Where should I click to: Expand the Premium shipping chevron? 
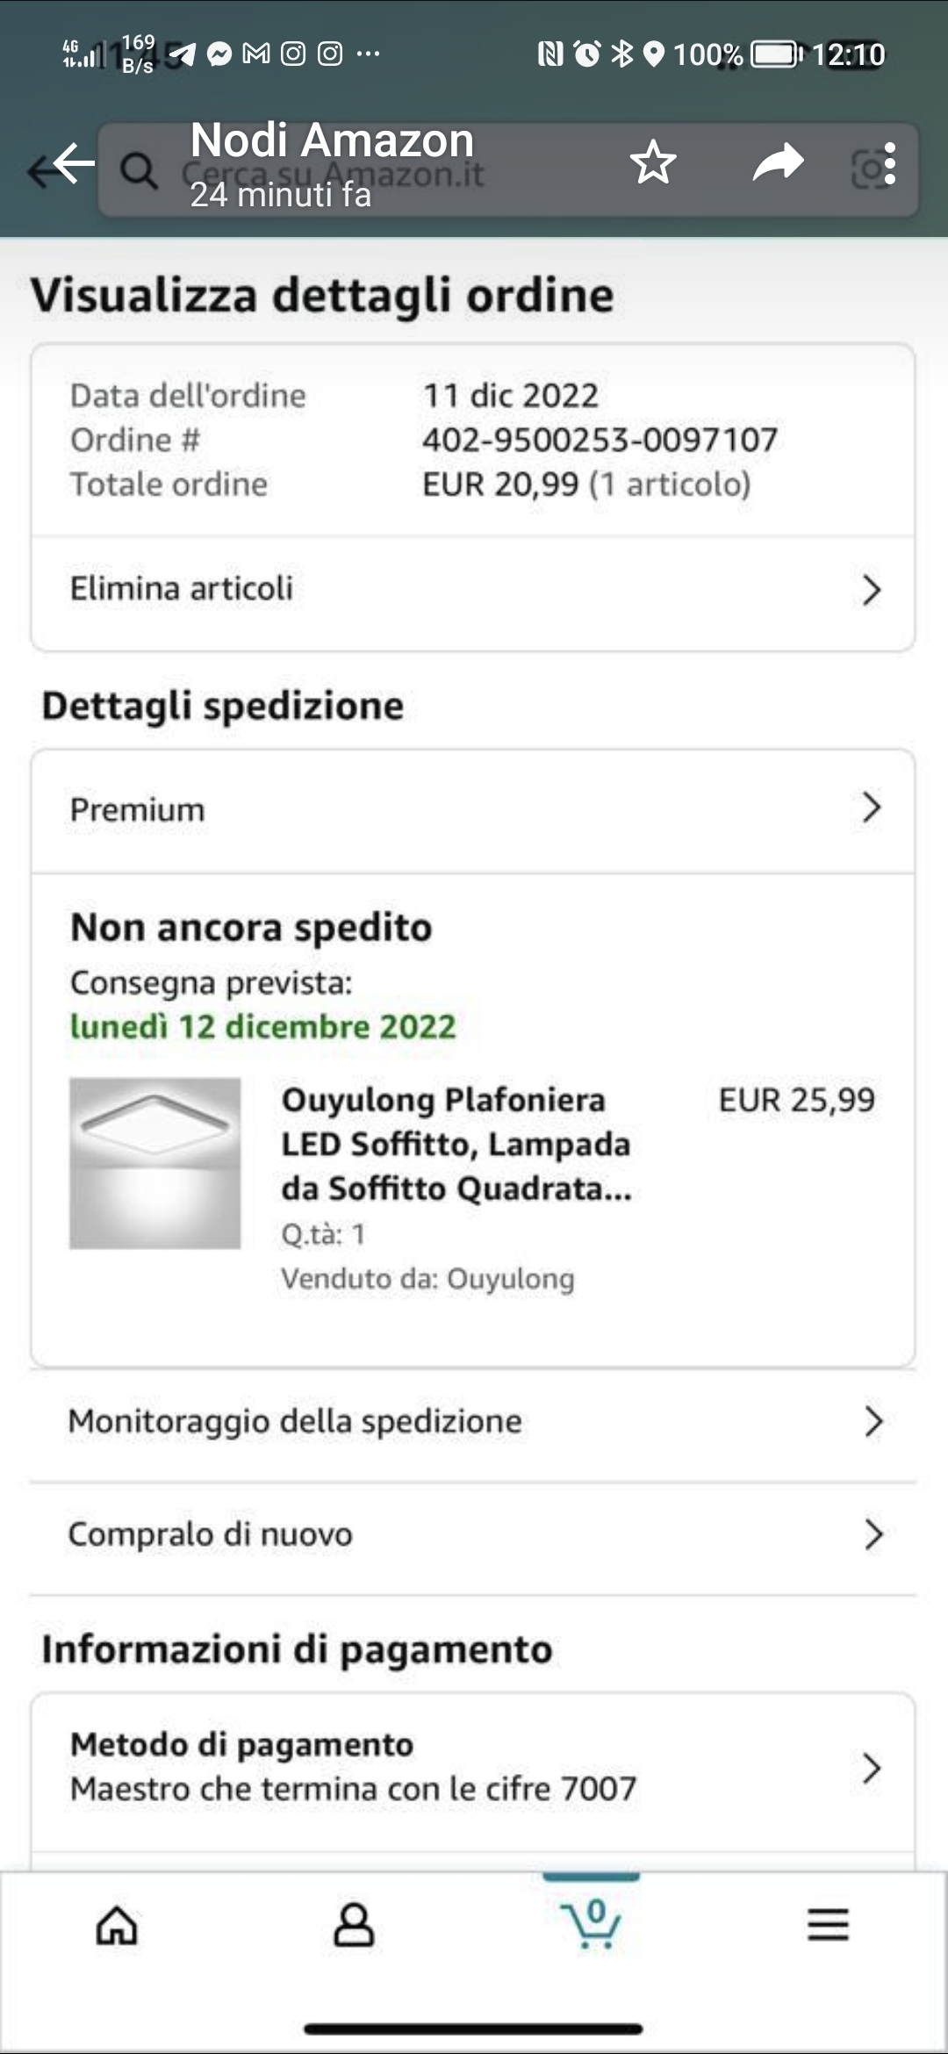(871, 808)
